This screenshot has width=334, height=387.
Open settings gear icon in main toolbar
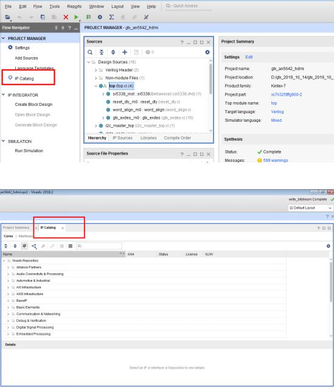pyautogui.click(x=100, y=17)
